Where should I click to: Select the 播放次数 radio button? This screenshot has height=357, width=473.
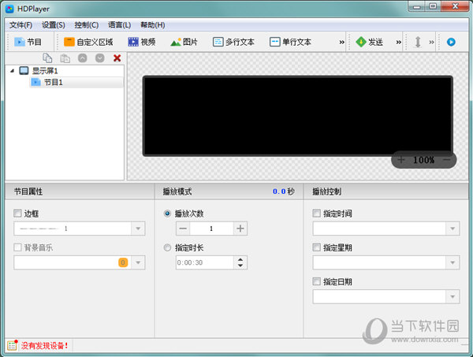(167, 214)
